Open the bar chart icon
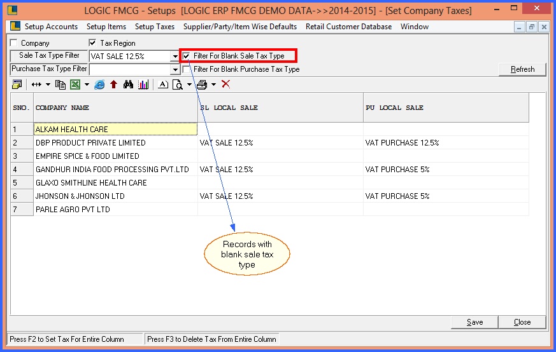This screenshot has height=352, width=556. tap(143, 85)
